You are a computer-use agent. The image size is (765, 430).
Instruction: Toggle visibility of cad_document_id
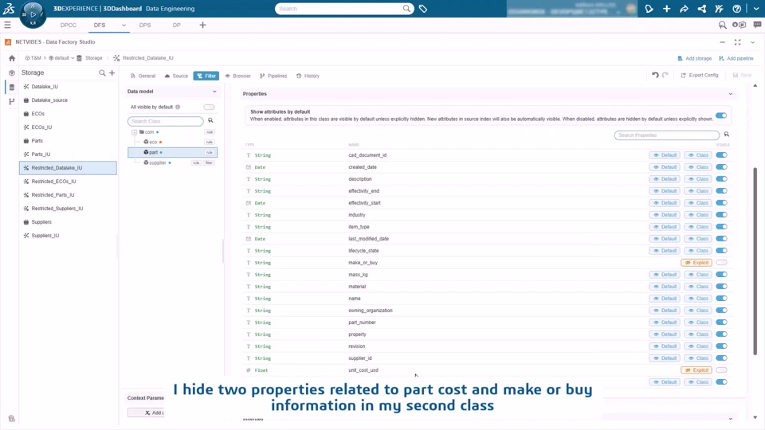pos(721,155)
